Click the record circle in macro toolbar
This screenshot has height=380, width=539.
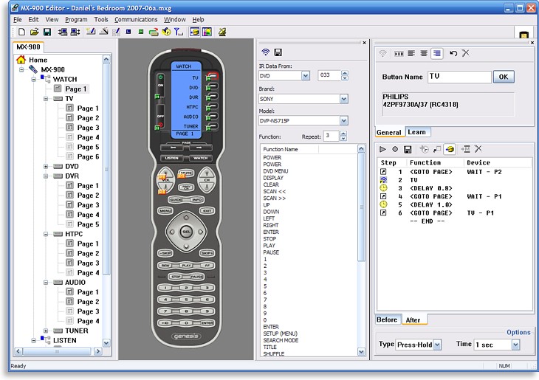395,149
